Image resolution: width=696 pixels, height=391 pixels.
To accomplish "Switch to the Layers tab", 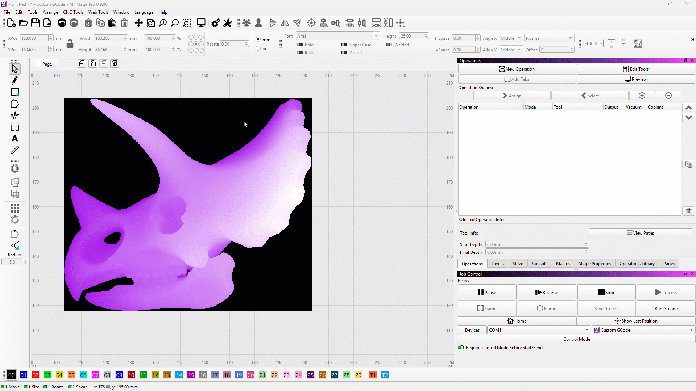I will pyautogui.click(x=497, y=264).
